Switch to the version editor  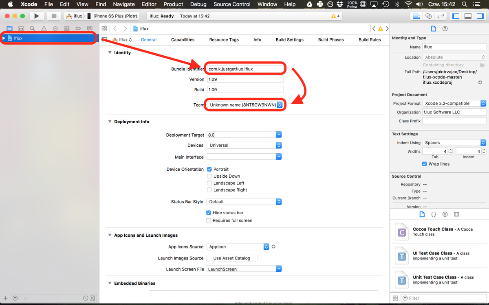pos(441,16)
